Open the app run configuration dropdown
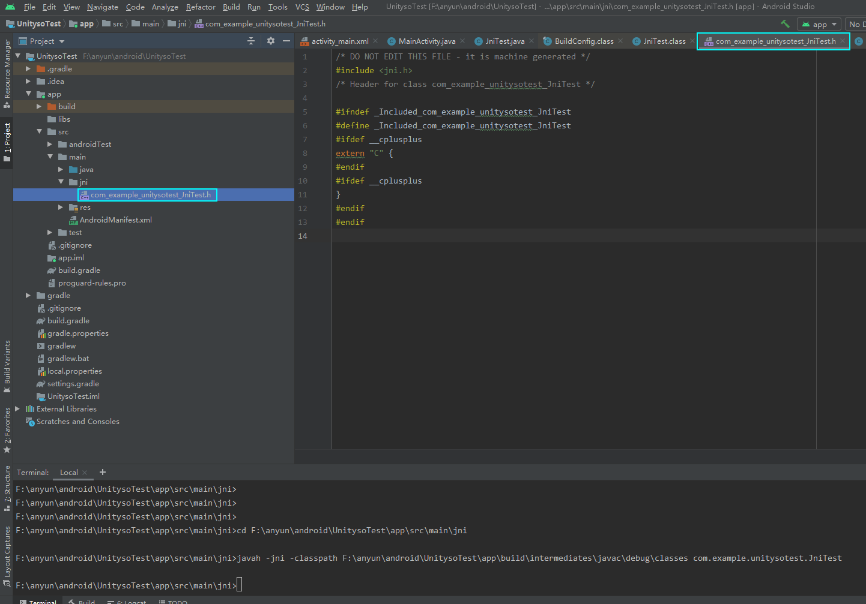This screenshot has height=604, width=866. click(x=819, y=24)
